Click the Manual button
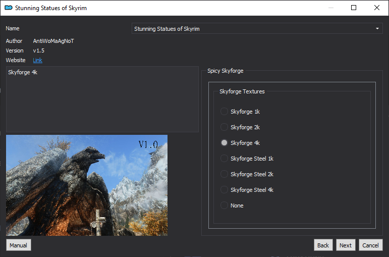This screenshot has width=389, height=257. (18, 245)
